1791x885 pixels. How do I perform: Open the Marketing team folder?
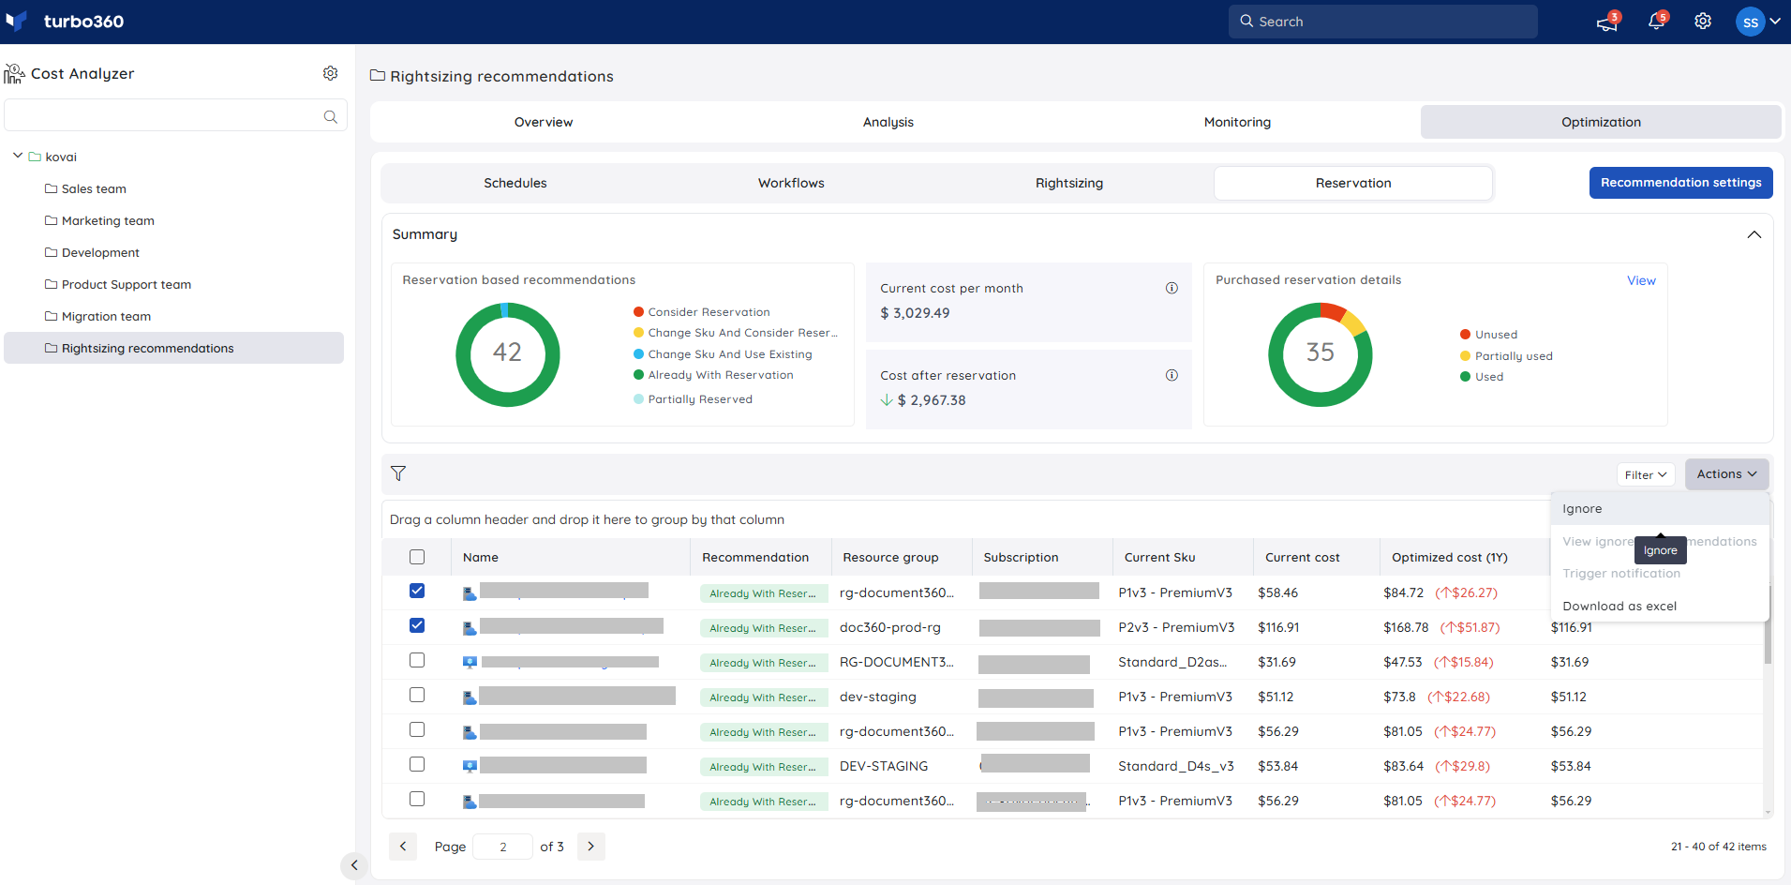tap(108, 220)
